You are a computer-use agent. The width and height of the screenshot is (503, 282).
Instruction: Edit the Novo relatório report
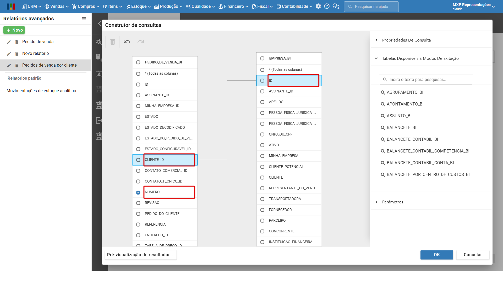pyautogui.click(x=9, y=54)
